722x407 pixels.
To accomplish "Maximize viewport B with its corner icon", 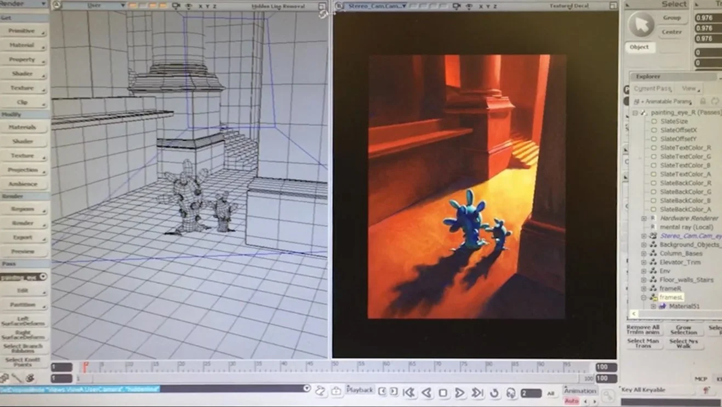I will coord(613,6).
